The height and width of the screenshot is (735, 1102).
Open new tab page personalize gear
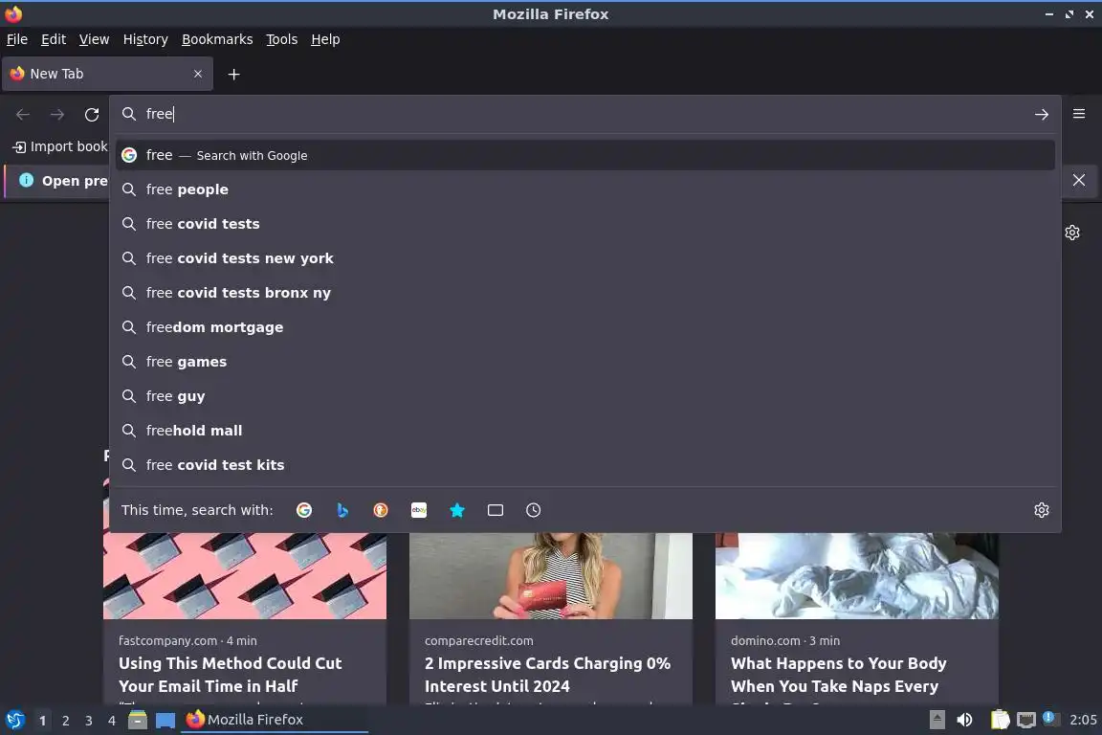coord(1071,233)
